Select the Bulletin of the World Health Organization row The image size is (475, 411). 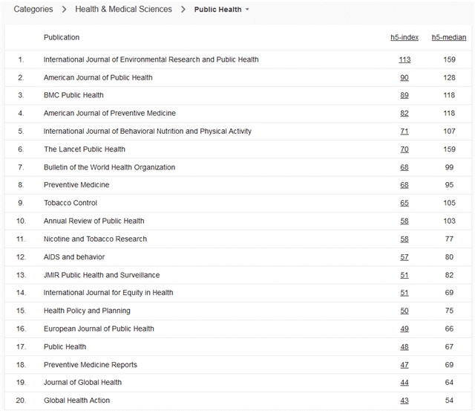click(x=109, y=167)
